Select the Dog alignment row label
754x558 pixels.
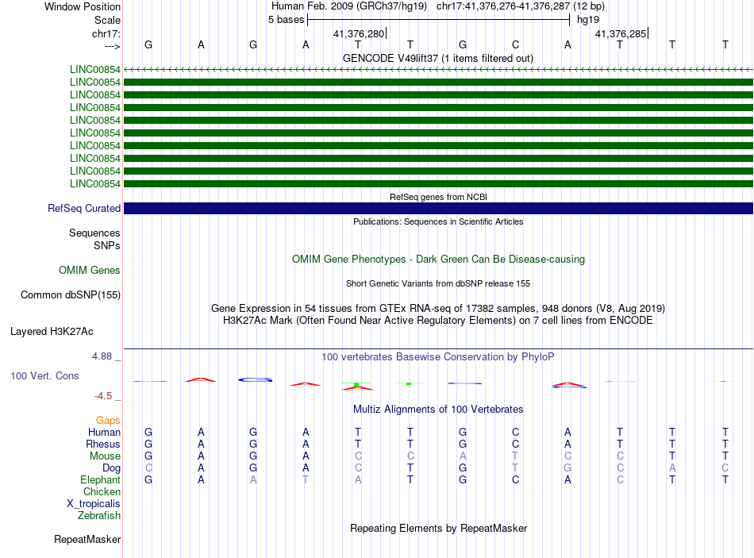tap(111, 468)
